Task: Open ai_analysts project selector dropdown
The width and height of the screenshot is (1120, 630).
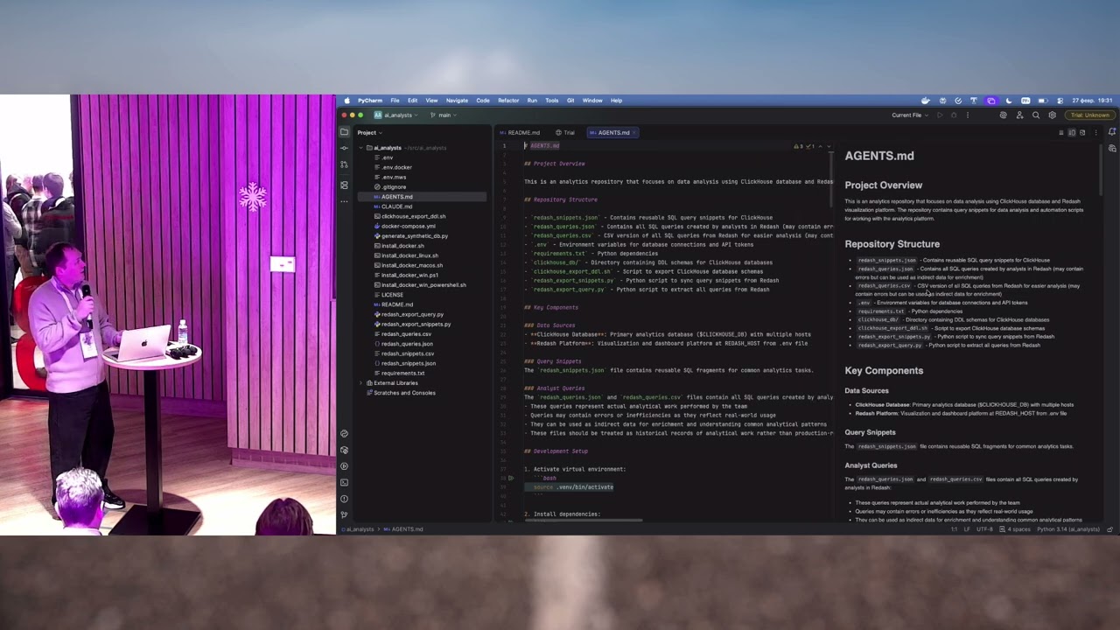Action: pos(396,115)
